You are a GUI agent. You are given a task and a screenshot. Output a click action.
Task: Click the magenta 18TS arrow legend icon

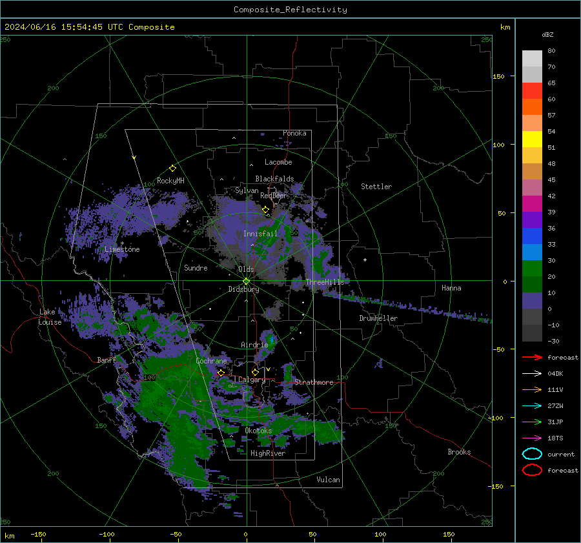(x=532, y=438)
